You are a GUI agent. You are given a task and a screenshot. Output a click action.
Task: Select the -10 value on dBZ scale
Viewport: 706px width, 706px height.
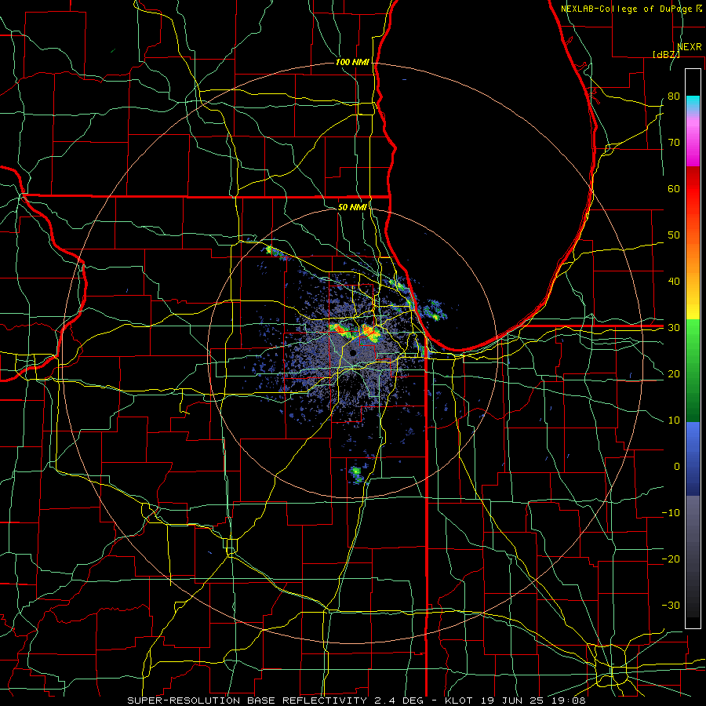671,513
